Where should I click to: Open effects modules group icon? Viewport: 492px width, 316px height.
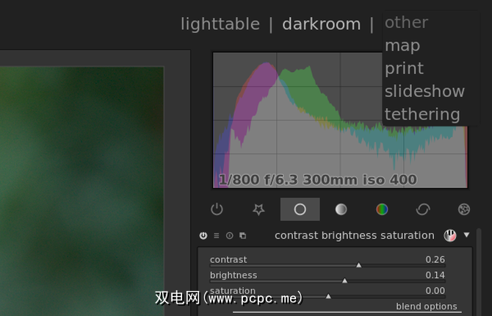[464, 209]
